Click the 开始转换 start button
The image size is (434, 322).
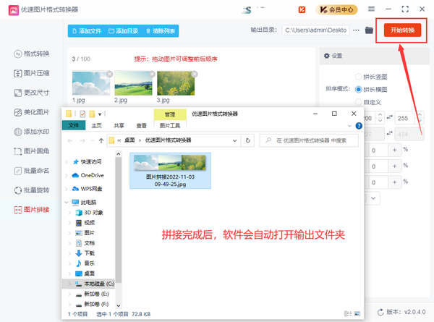[x=401, y=30]
